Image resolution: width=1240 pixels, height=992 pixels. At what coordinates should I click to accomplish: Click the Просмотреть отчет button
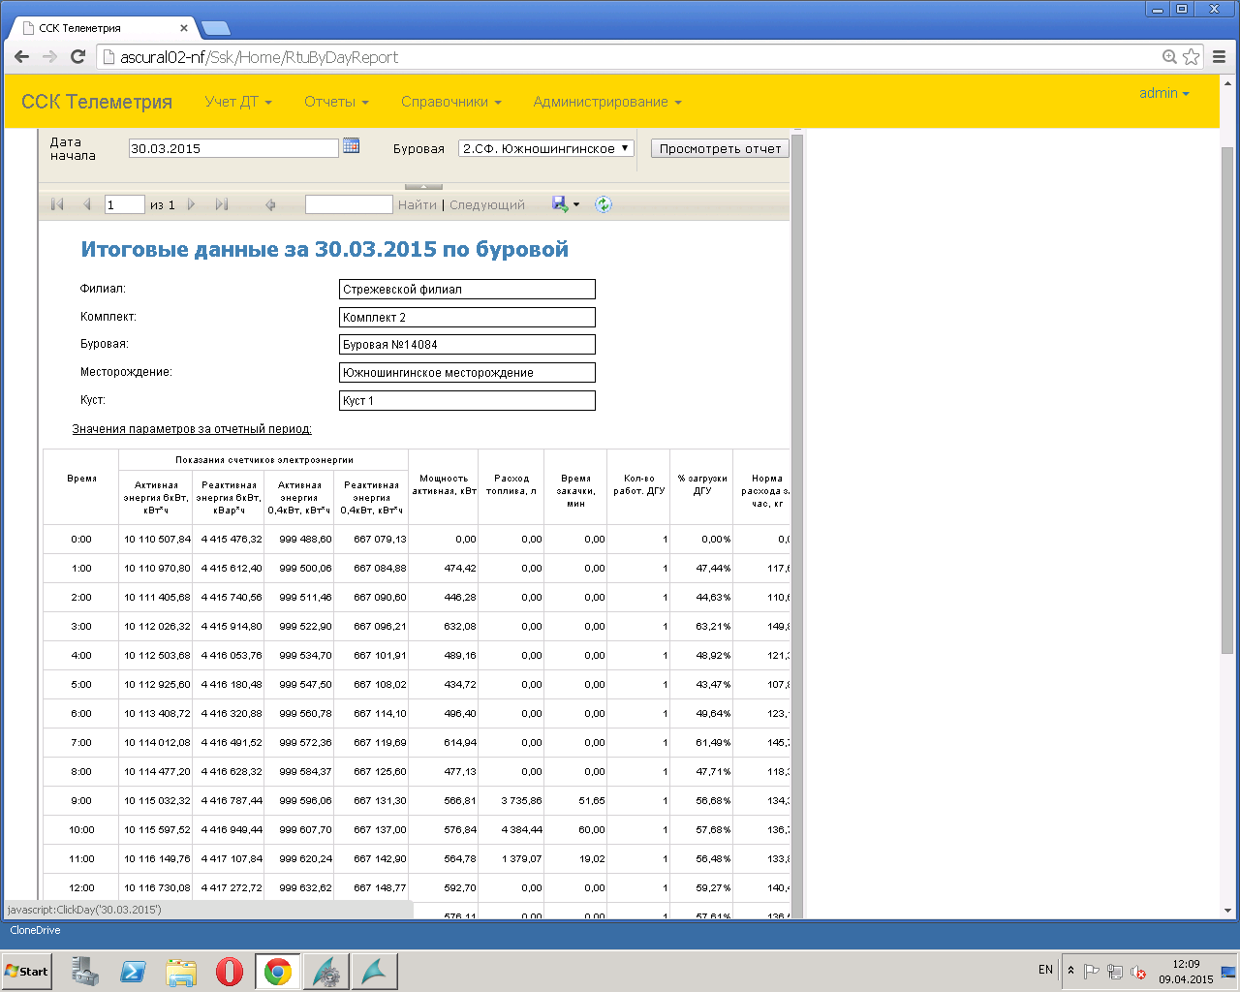(720, 148)
